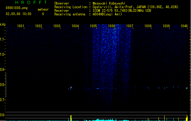
Task: Click the Receiving Location label
Action: (x=71, y=7)
